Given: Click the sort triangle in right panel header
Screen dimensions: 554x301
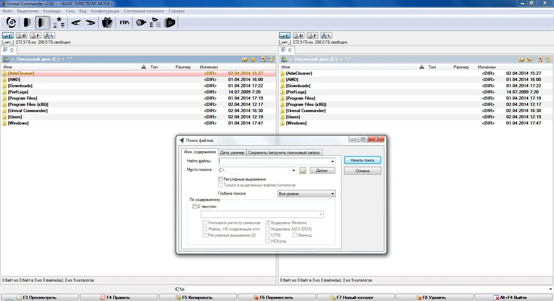Looking at the screenshot, I should [x=422, y=67].
